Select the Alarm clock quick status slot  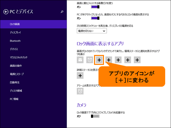90,60
